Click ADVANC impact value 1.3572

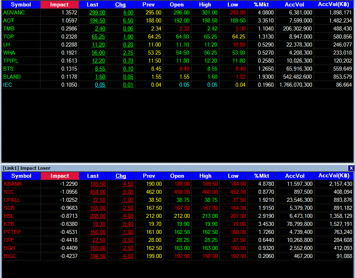coord(69,13)
